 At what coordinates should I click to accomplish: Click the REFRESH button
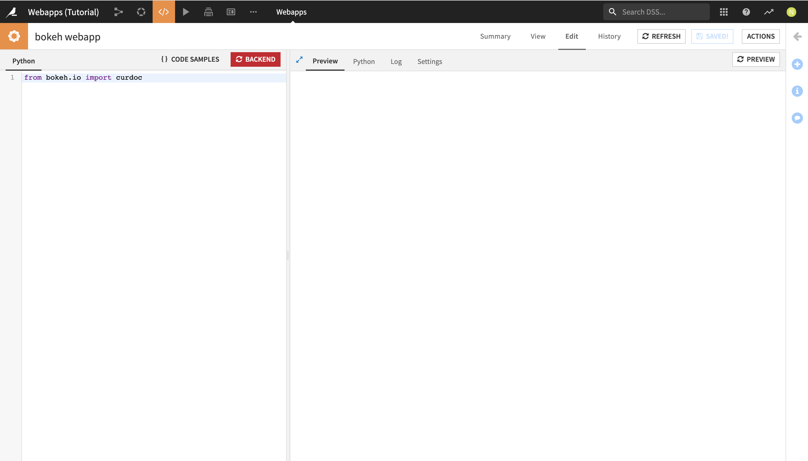click(x=662, y=36)
